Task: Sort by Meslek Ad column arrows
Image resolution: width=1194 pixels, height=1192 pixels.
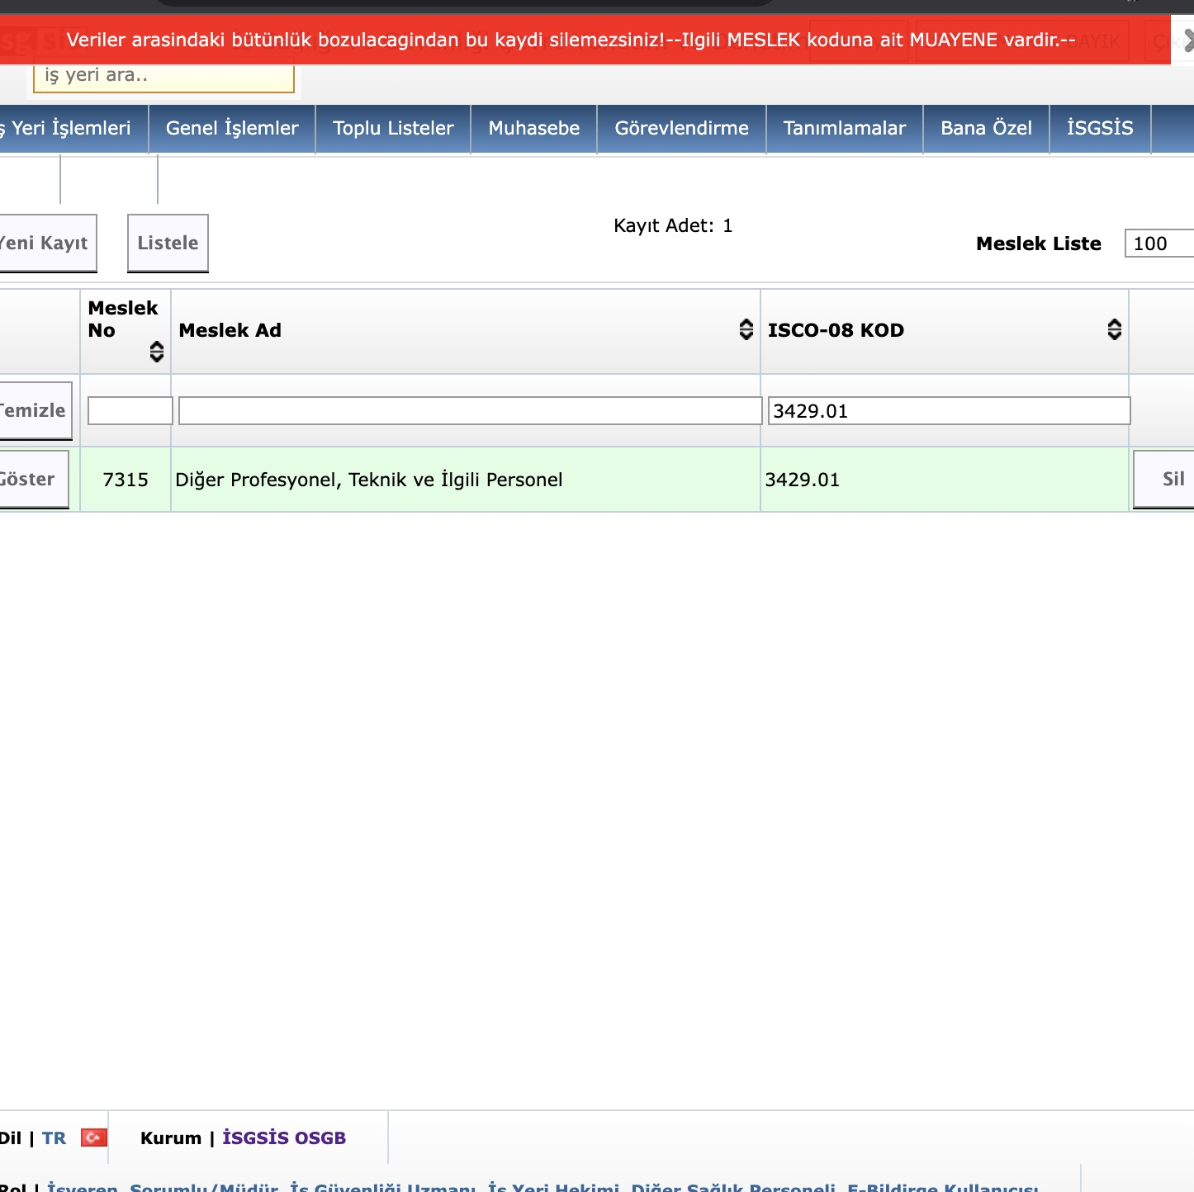Action: click(x=746, y=330)
